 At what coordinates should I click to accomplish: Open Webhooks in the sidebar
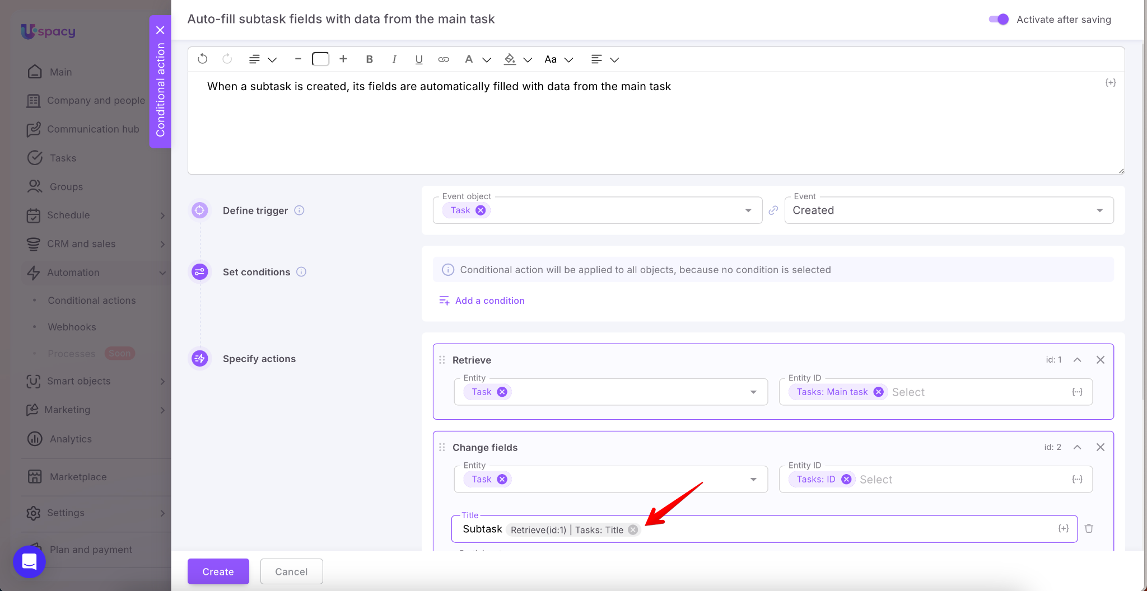[x=72, y=327]
